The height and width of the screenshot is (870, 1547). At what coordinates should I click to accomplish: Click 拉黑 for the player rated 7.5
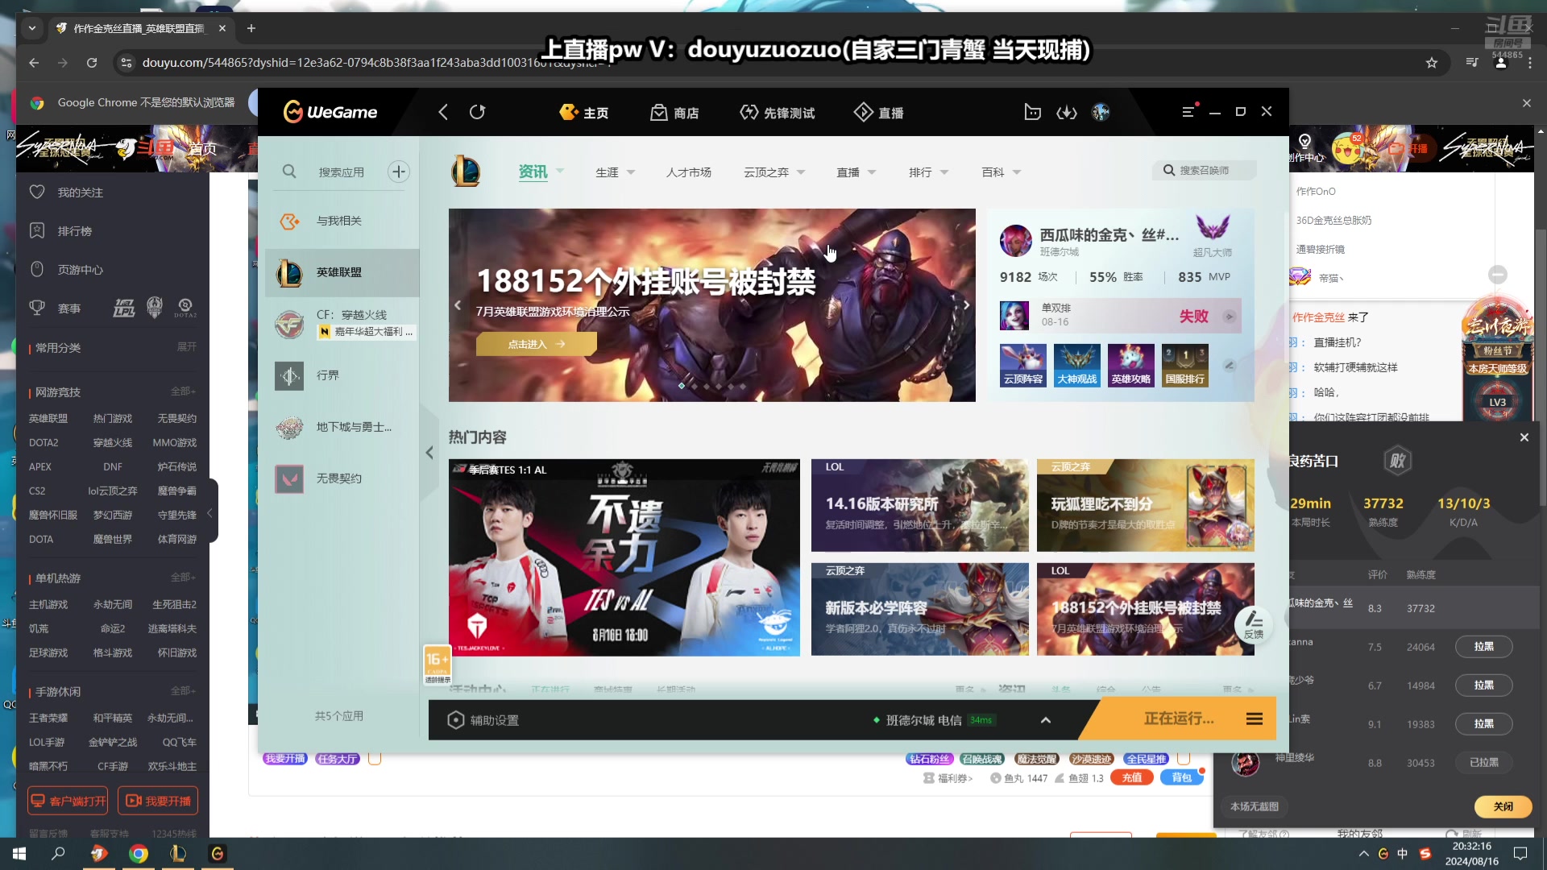(x=1483, y=647)
